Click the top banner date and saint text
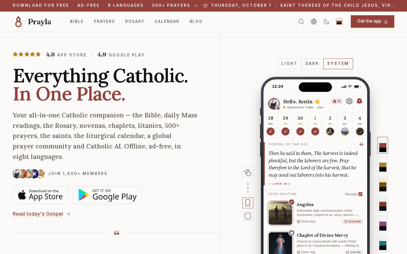 (299, 5)
